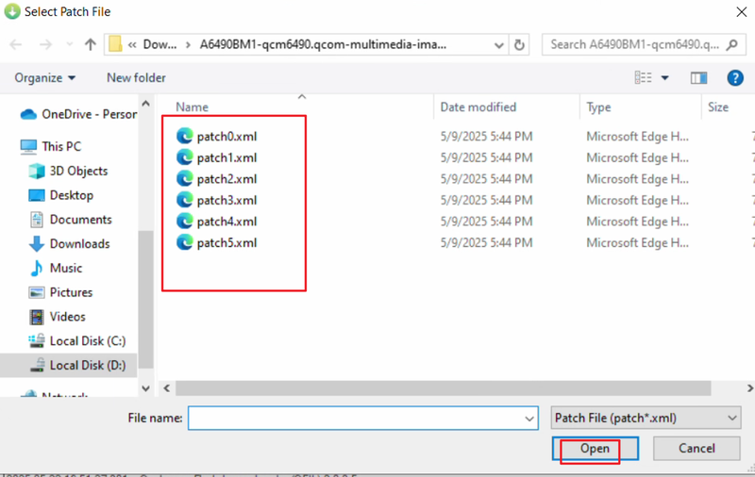Go up one folder level
This screenshot has width=755, height=477.
pyautogui.click(x=90, y=44)
